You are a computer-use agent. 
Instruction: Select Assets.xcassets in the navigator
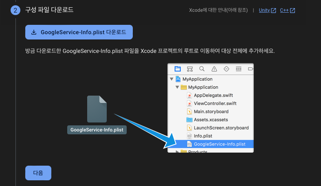211,120
